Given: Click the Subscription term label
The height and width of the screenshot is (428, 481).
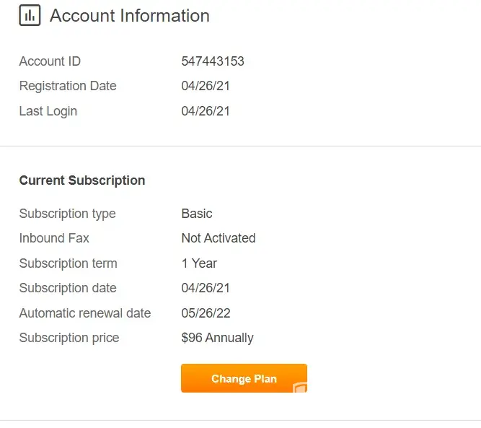Looking at the screenshot, I should click(x=68, y=263).
